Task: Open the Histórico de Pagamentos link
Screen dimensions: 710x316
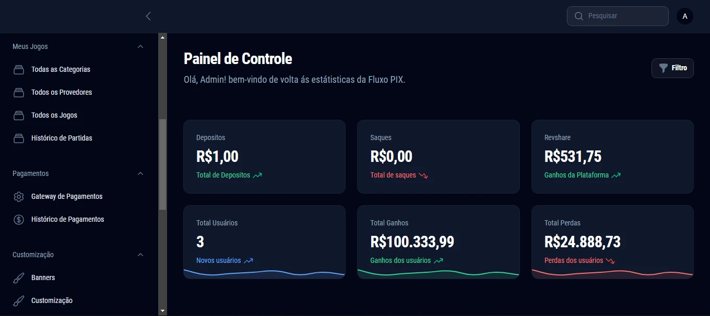Action: tap(68, 219)
